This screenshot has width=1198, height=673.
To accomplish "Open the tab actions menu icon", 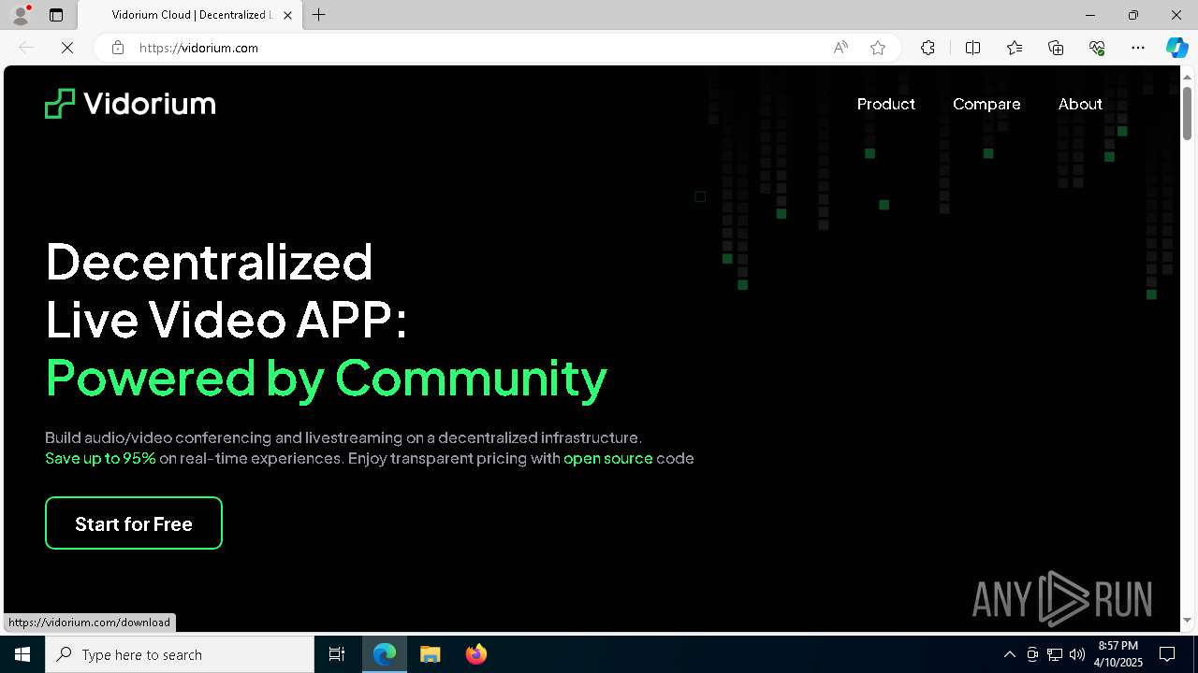I will [x=56, y=15].
